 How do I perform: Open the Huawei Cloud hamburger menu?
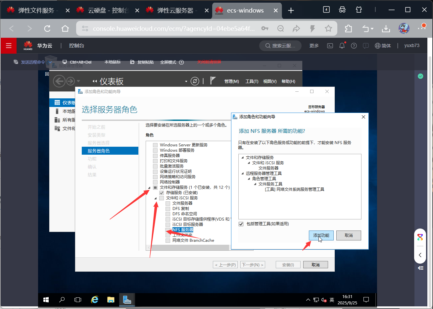click(x=9, y=46)
